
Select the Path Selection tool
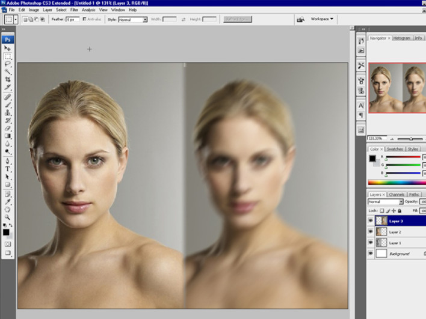8,177
